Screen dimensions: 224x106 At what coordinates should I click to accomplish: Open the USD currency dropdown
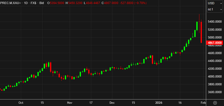click(214, 3)
